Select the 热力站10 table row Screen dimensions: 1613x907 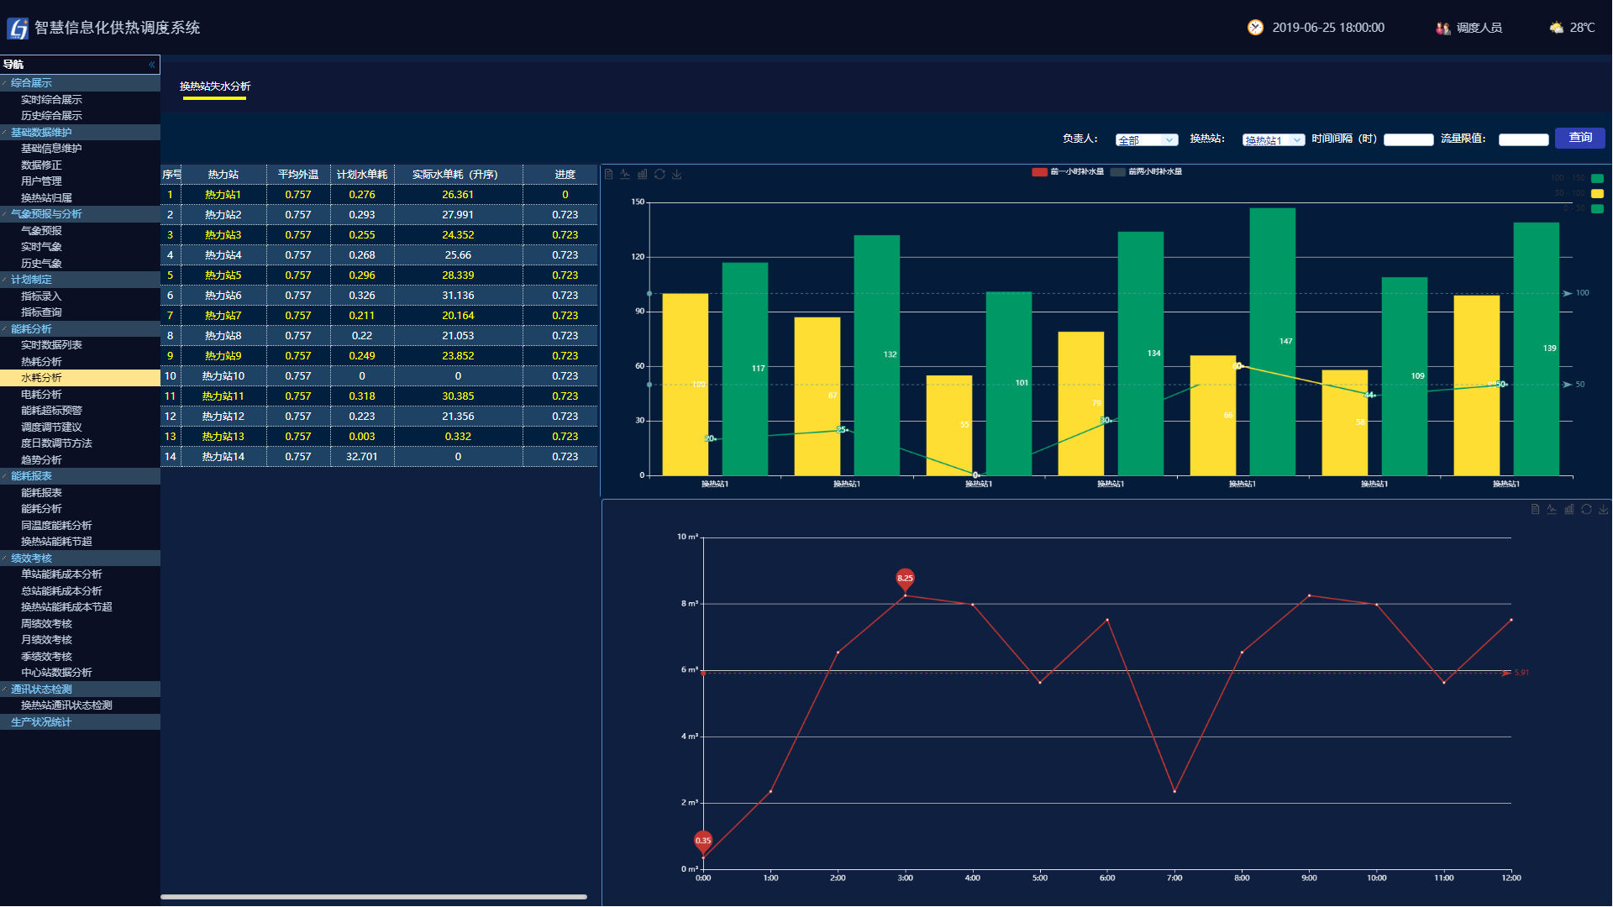tap(379, 376)
